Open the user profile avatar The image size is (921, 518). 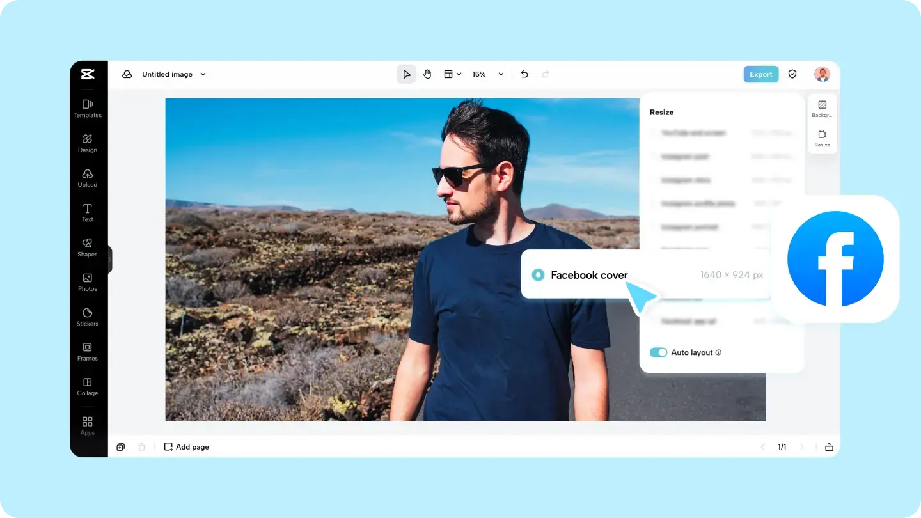click(822, 74)
